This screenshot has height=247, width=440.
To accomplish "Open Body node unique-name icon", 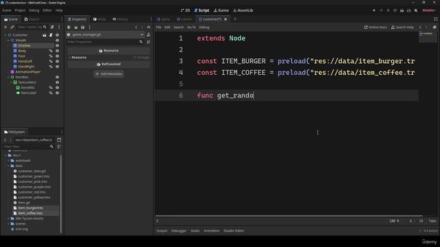I will tap(51, 51).
